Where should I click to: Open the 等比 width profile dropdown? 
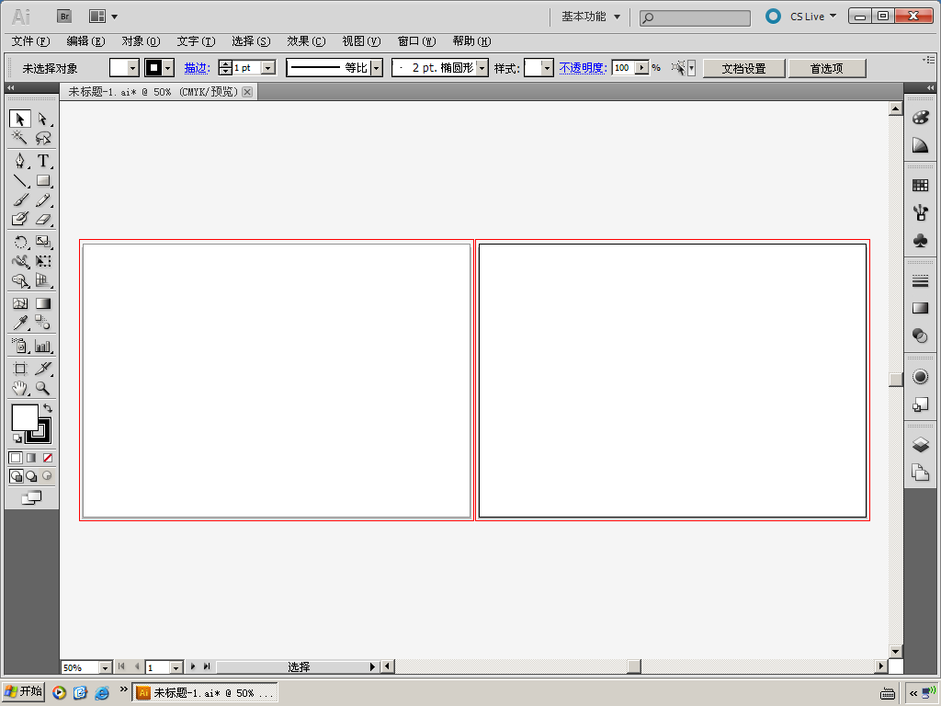pyautogui.click(x=376, y=68)
